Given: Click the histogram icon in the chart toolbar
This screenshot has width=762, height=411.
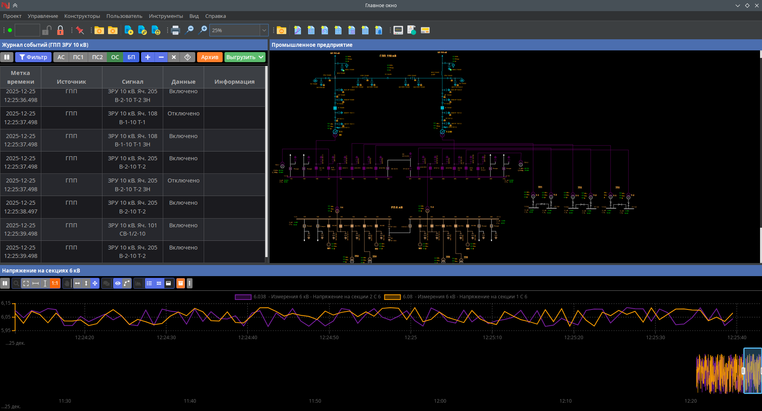Looking at the screenshot, I should tap(138, 283).
